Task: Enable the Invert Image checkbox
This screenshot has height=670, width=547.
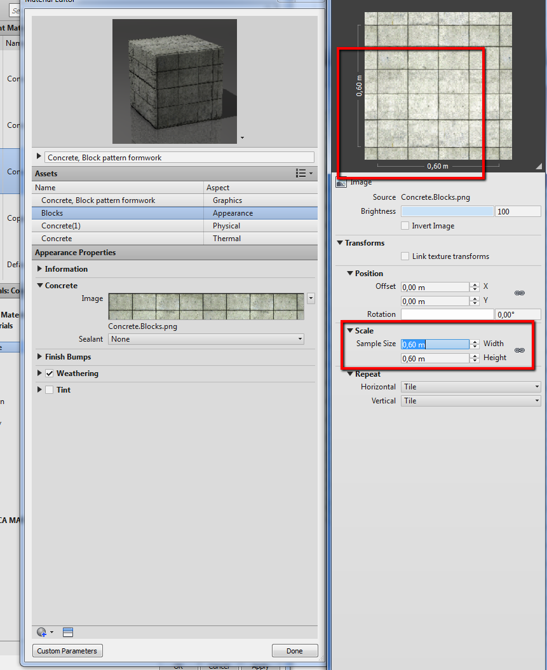Action: click(405, 226)
